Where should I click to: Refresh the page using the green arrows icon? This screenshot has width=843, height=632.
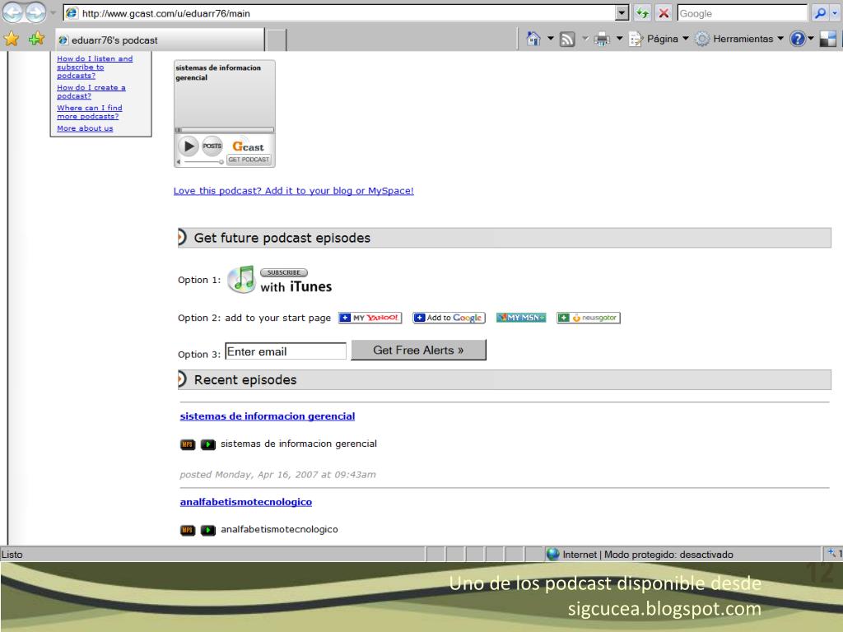[x=642, y=13]
